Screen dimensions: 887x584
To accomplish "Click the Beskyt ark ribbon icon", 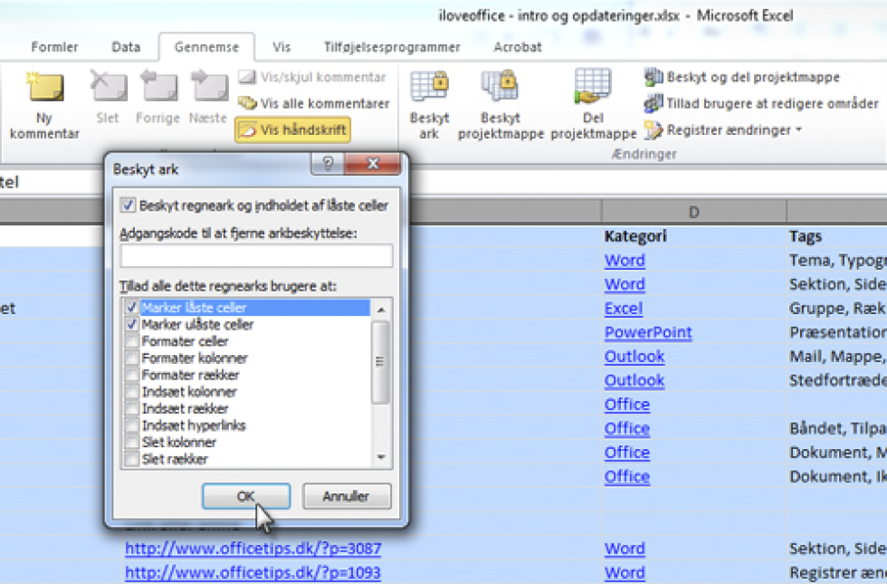I will pos(429,89).
